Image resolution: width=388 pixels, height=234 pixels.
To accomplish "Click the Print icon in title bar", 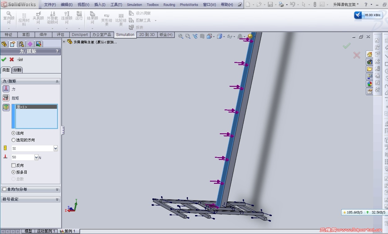I will (281, 4).
